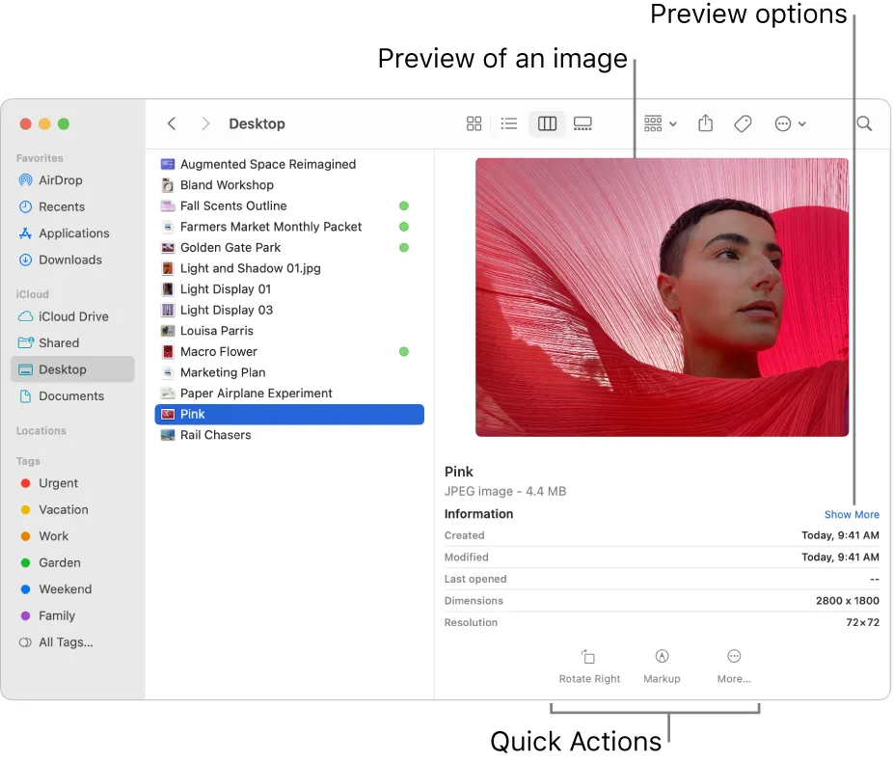The height and width of the screenshot is (762, 893).
Task: Filter by yellow Vacation tag
Action: (x=73, y=509)
